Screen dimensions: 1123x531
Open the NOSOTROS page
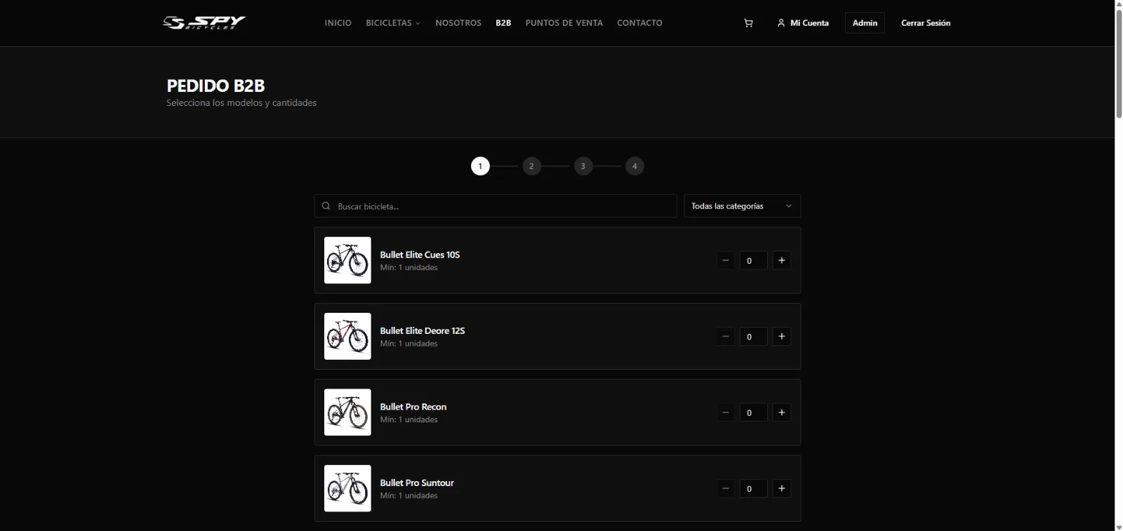click(458, 23)
